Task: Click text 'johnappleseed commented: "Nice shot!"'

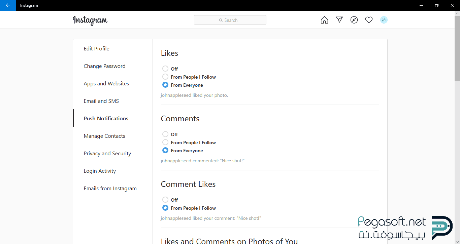Action: (202, 161)
